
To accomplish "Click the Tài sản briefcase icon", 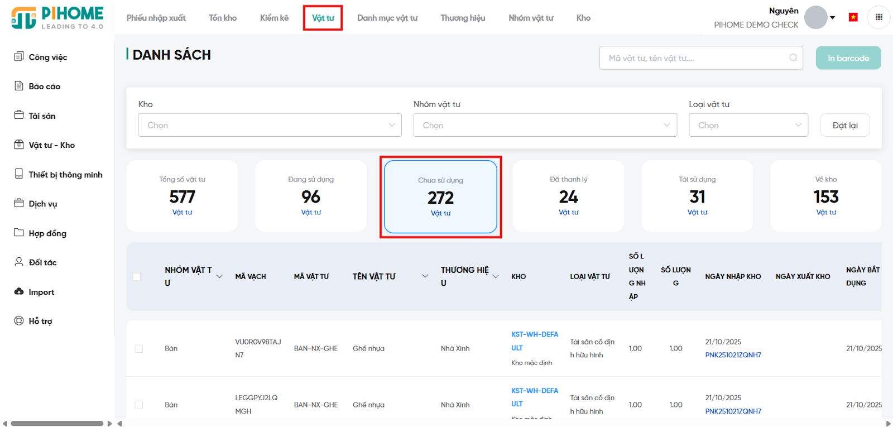I will click(x=19, y=115).
